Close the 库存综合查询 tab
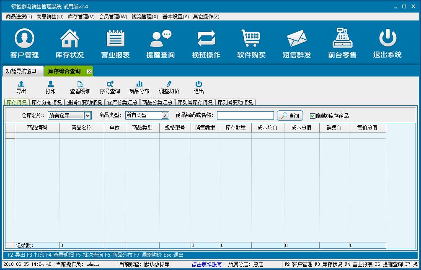Image resolution: width=421 pixels, height=270 pixels. (x=89, y=71)
